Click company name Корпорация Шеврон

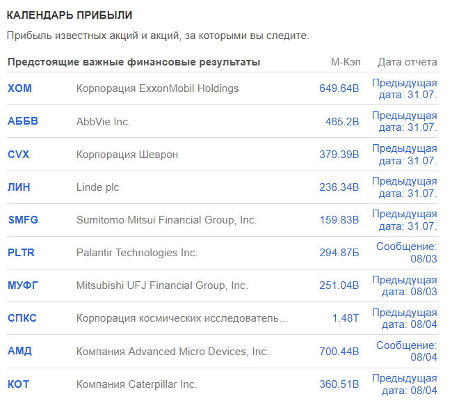click(x=127, y=155)
